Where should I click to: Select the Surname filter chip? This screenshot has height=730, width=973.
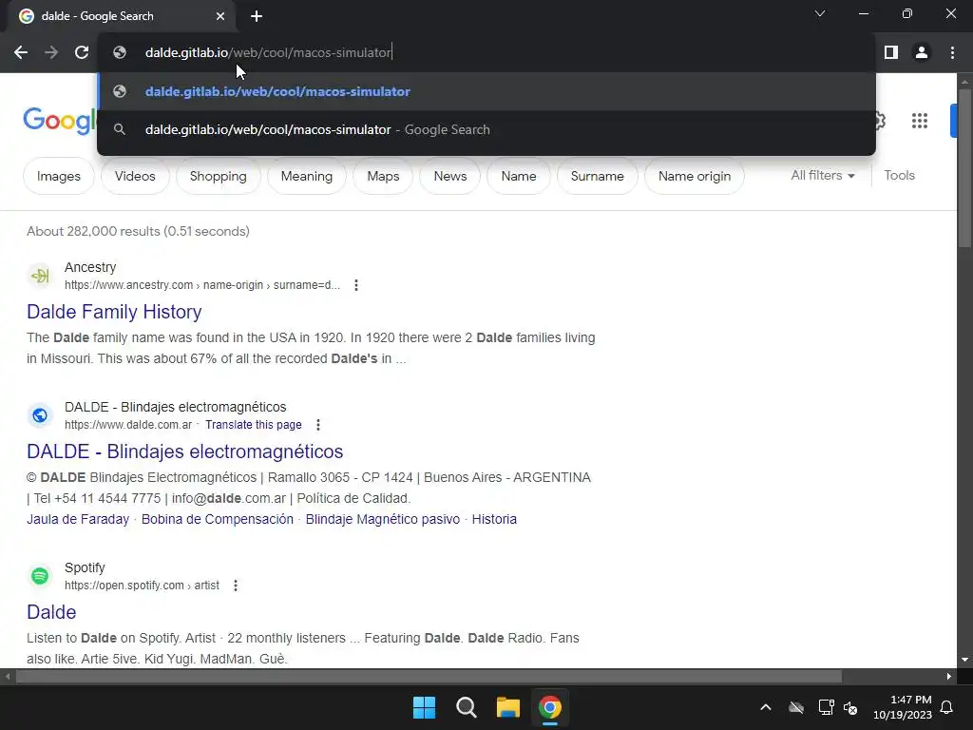point(597,176)
